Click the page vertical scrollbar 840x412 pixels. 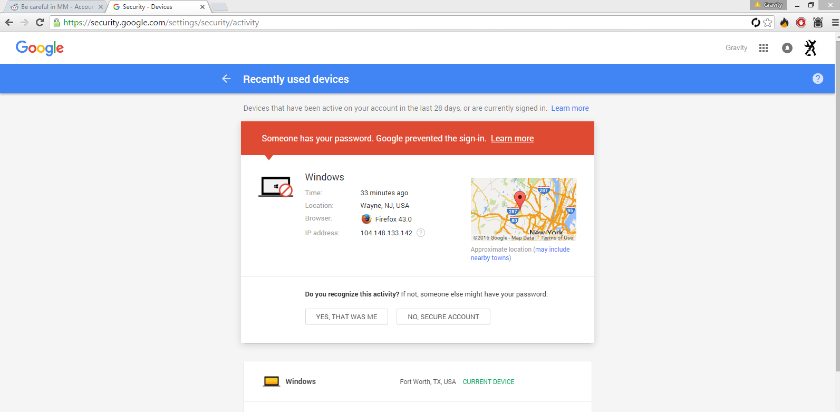[837, 206]
